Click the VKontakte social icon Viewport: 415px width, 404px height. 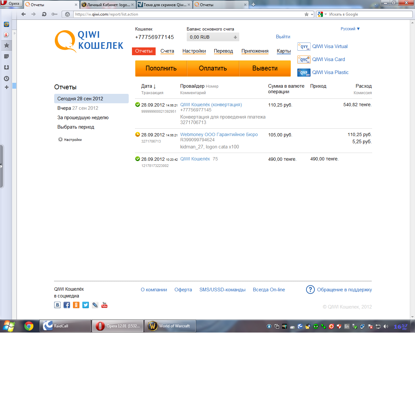[x=57, y=305]
